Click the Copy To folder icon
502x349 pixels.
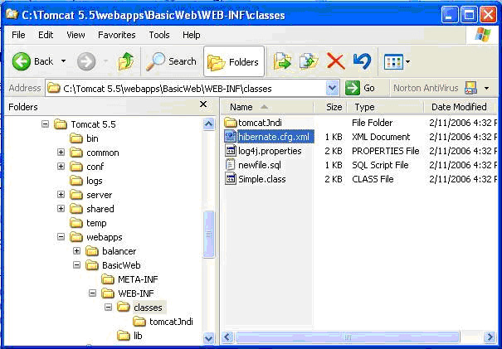pyautogui.click(x=309, y=61)
